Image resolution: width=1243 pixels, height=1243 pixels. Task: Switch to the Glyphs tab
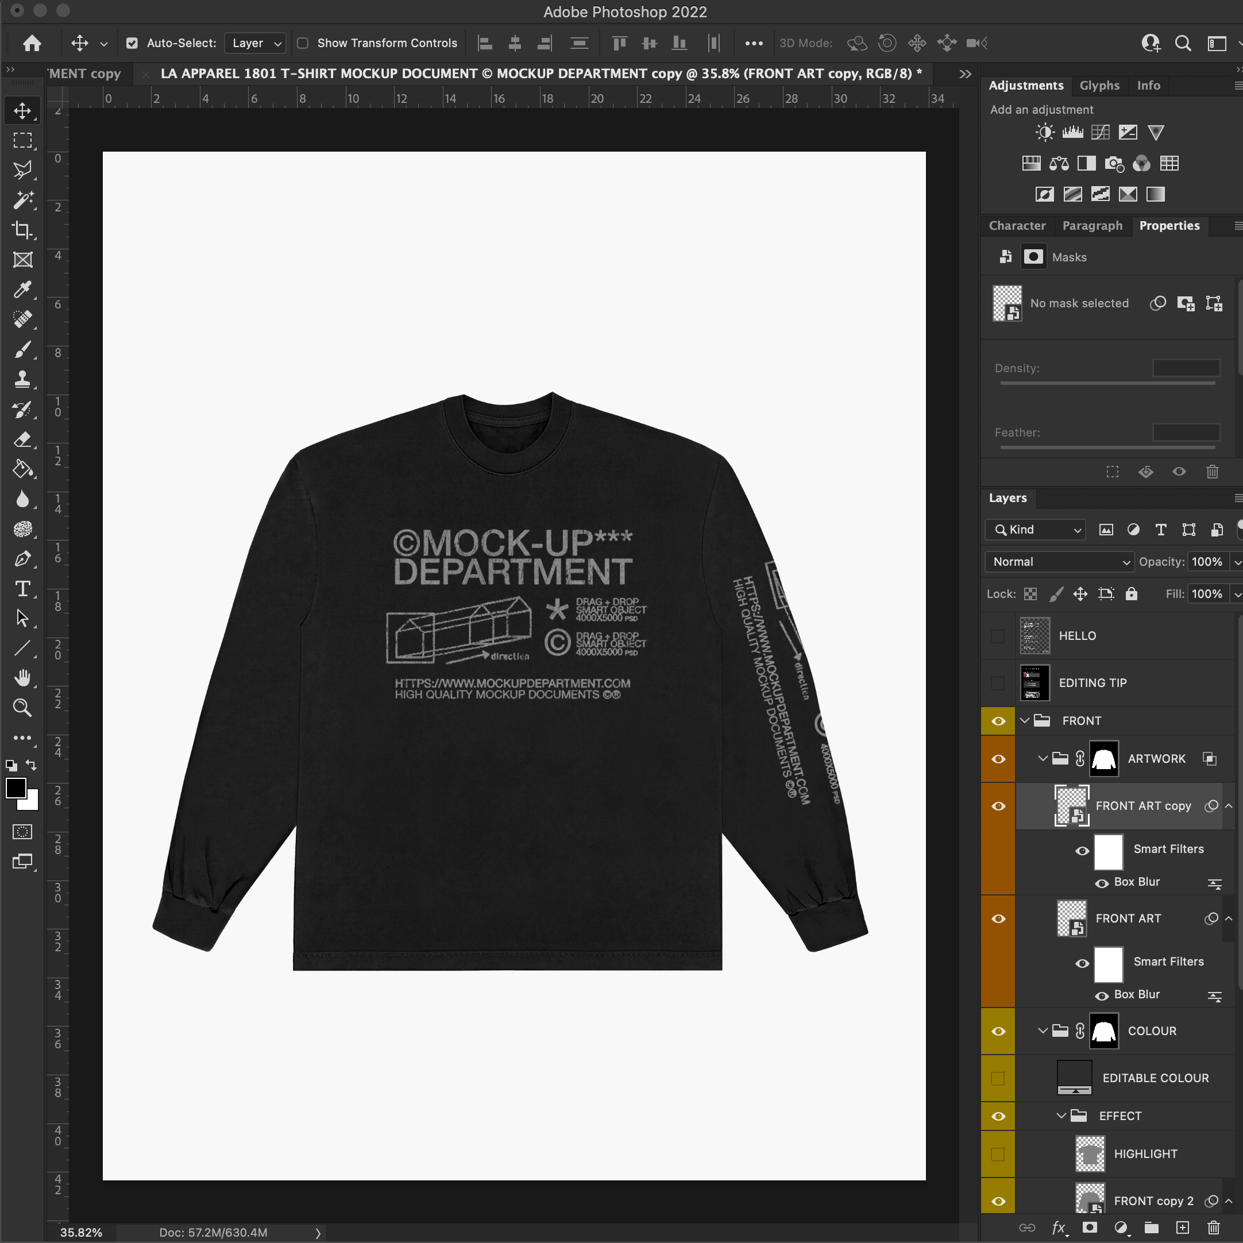click(x=1099, y=85)
